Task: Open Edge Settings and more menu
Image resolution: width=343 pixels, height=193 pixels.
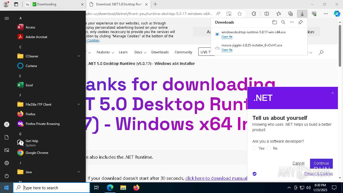Action: [x=326, y=14]
